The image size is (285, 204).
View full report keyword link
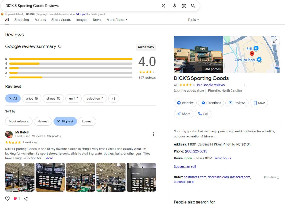[x=81, y=14]
